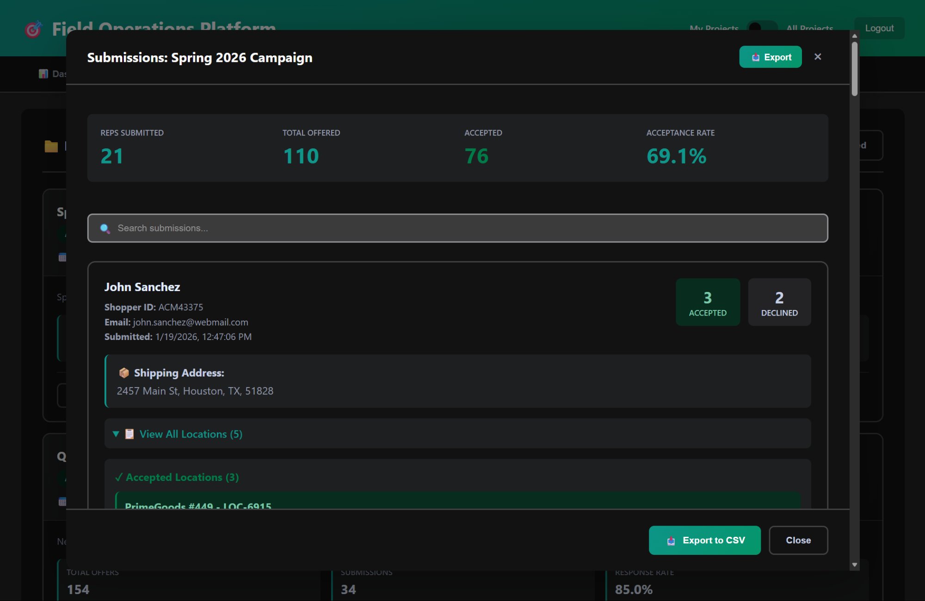Click the Accepted value 76
925x601 pixels.
click(476, 156)
